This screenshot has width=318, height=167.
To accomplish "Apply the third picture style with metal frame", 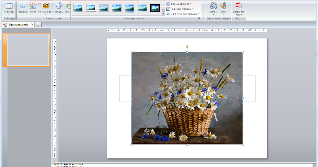I will coord(104,8).
